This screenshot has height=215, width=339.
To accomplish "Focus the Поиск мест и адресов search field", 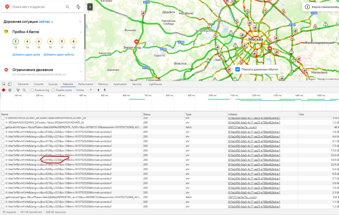I will pos(37,7).
